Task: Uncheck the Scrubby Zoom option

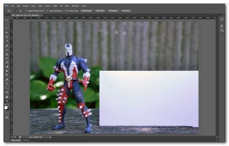Action: [x=66, y=11]
